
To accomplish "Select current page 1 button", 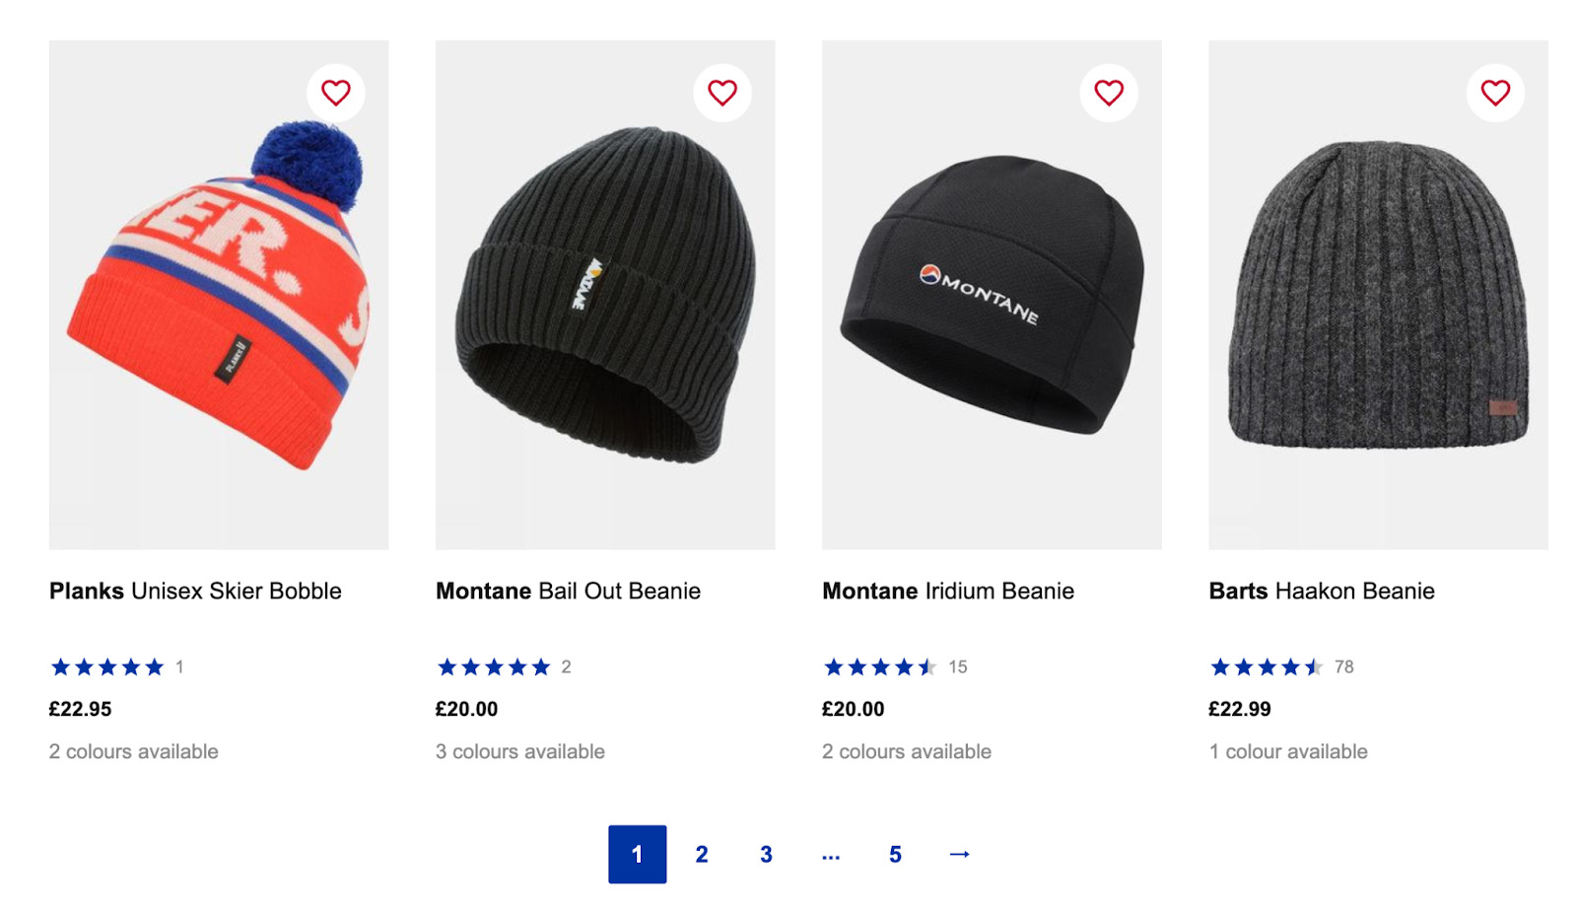I will (637, 854).
